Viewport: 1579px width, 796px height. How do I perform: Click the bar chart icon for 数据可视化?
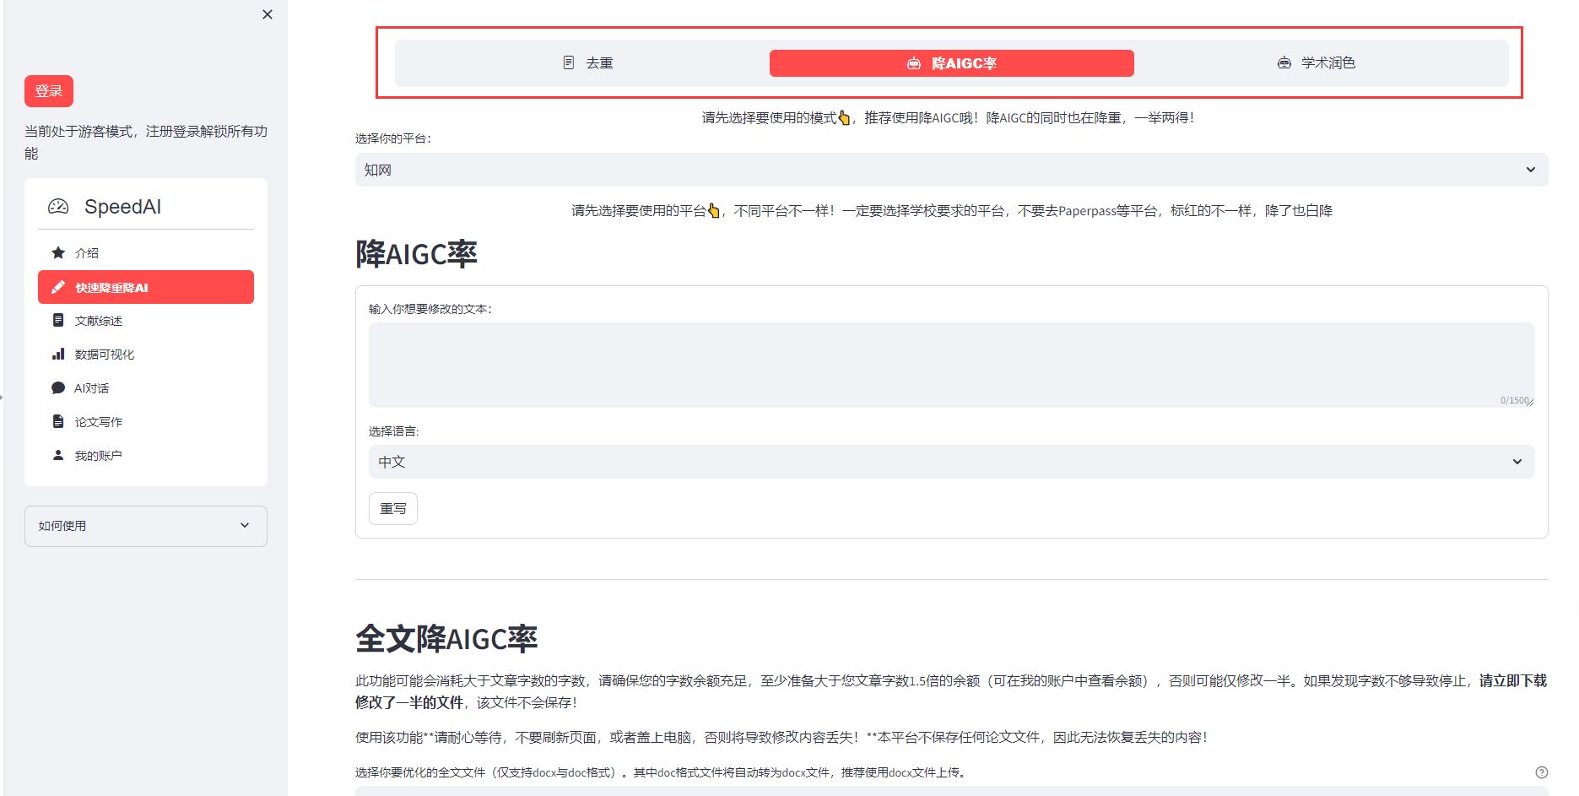[x=58, y=354]
